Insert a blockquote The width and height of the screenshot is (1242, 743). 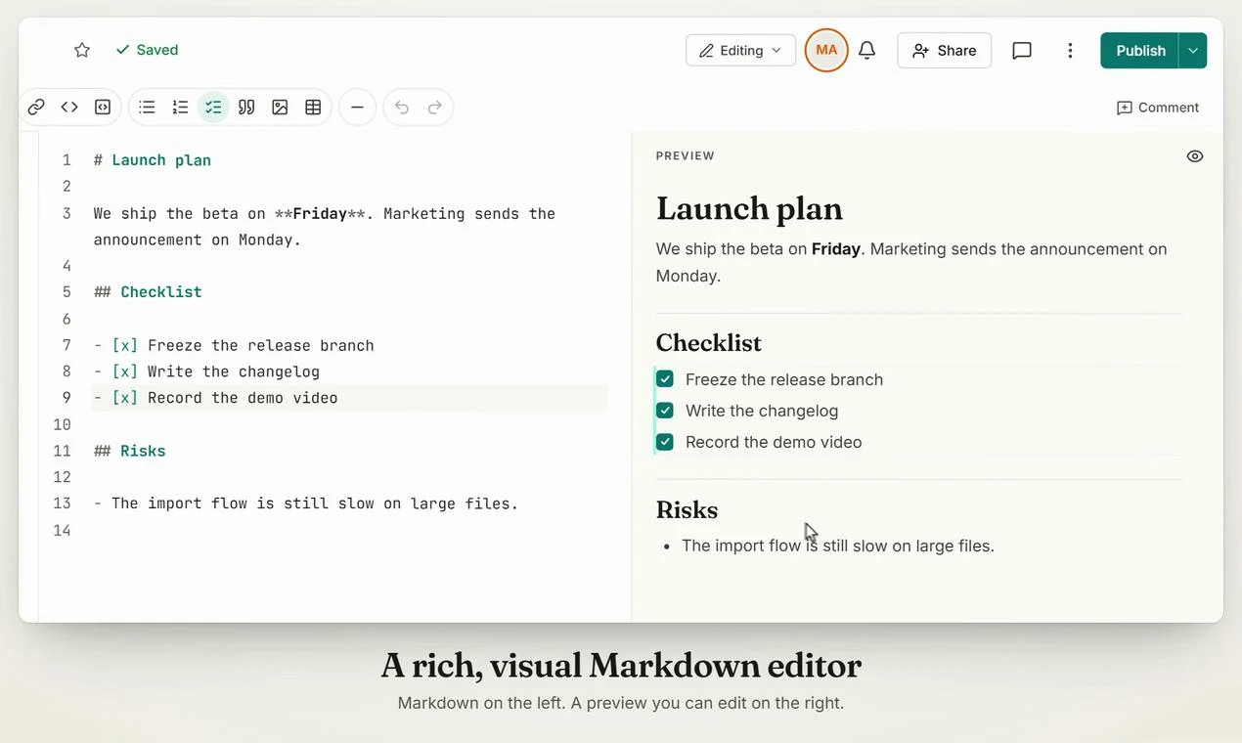click(x=246, y=108)
